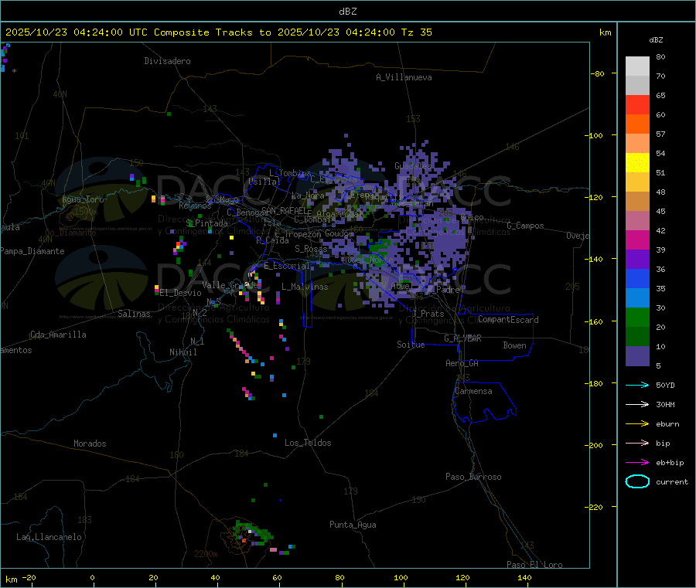
Task: Click the L_Malvinas map label
Action: pos(305,287)
